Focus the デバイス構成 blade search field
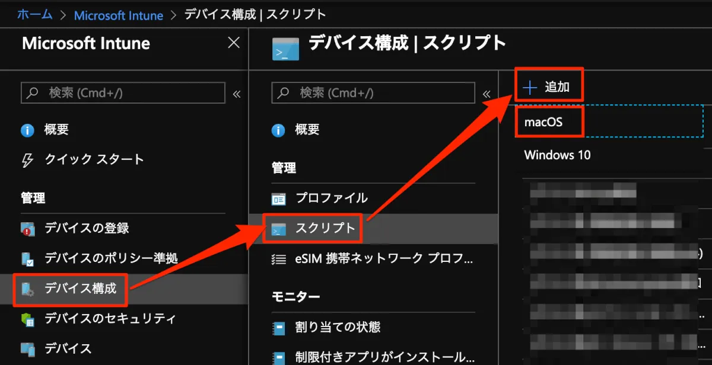 point(373,93)
